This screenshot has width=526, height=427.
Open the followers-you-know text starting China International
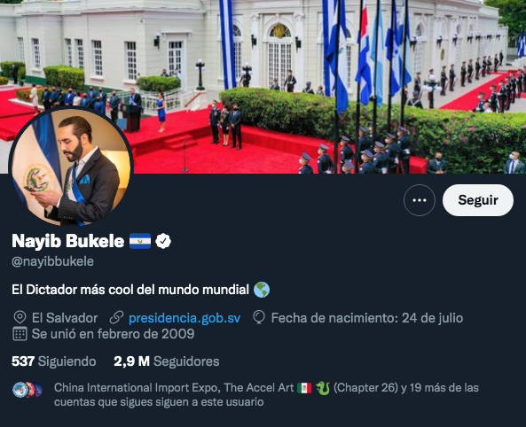[x=266, y=394]
